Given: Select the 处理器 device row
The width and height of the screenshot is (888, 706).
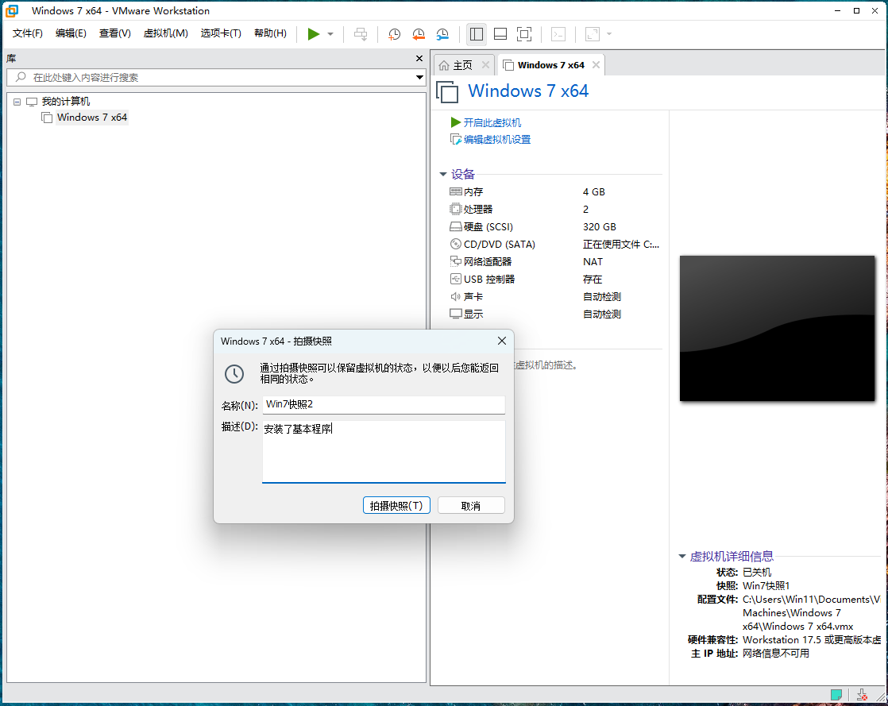Looking at the screenshot, I should point(555,210).
